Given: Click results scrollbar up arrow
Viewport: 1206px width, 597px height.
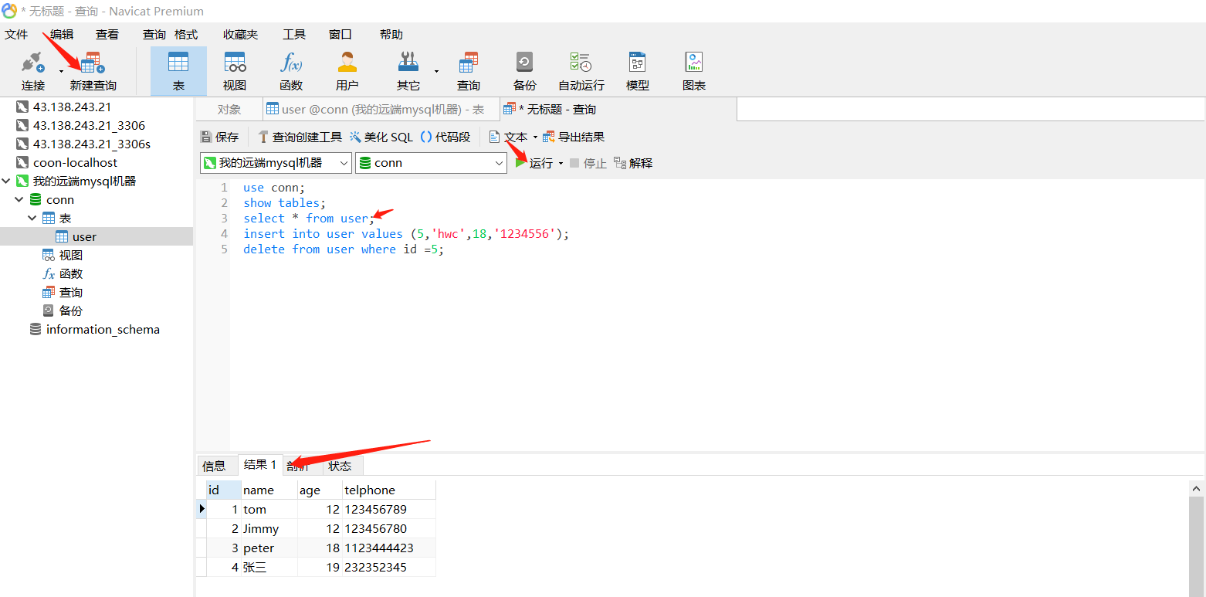Looking at the screenshot, I should point(1197,488).
